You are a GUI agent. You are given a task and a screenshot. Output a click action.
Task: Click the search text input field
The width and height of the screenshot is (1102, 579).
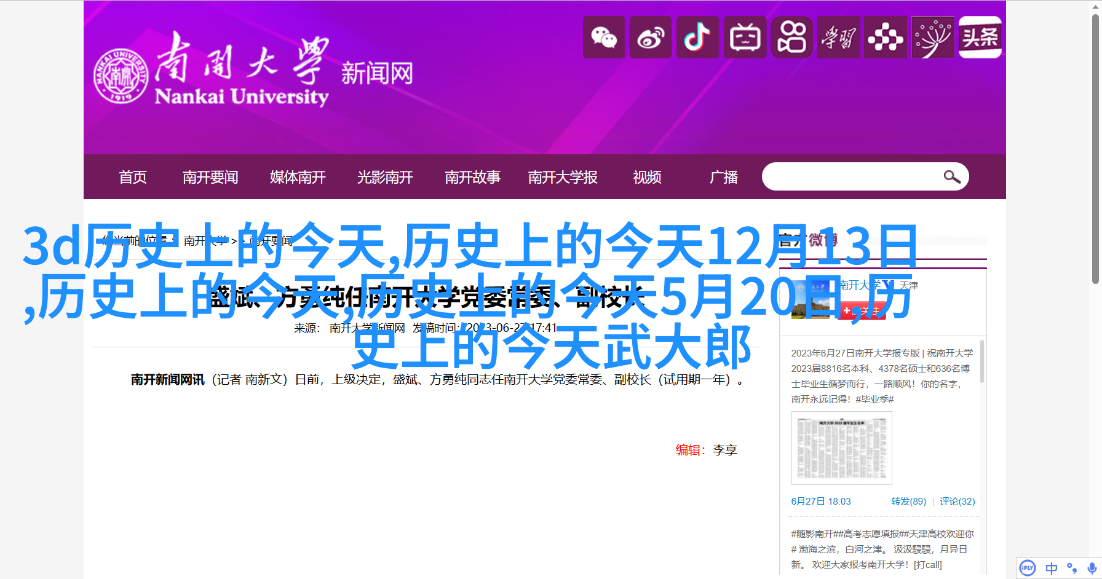[852, 177]
